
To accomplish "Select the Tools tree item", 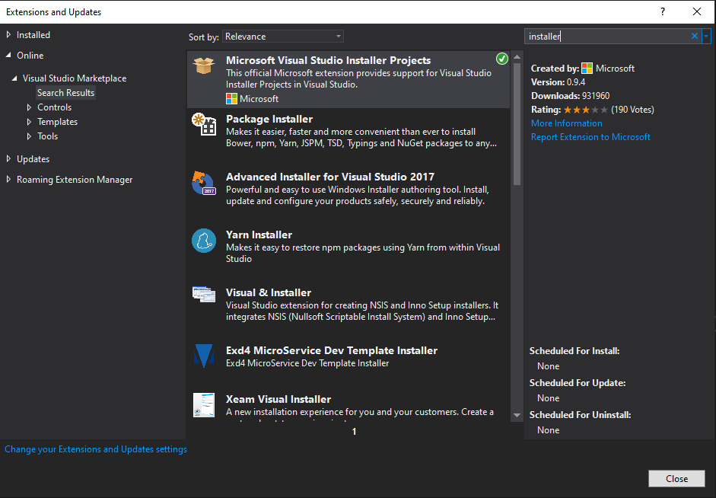I will [47, 136].
